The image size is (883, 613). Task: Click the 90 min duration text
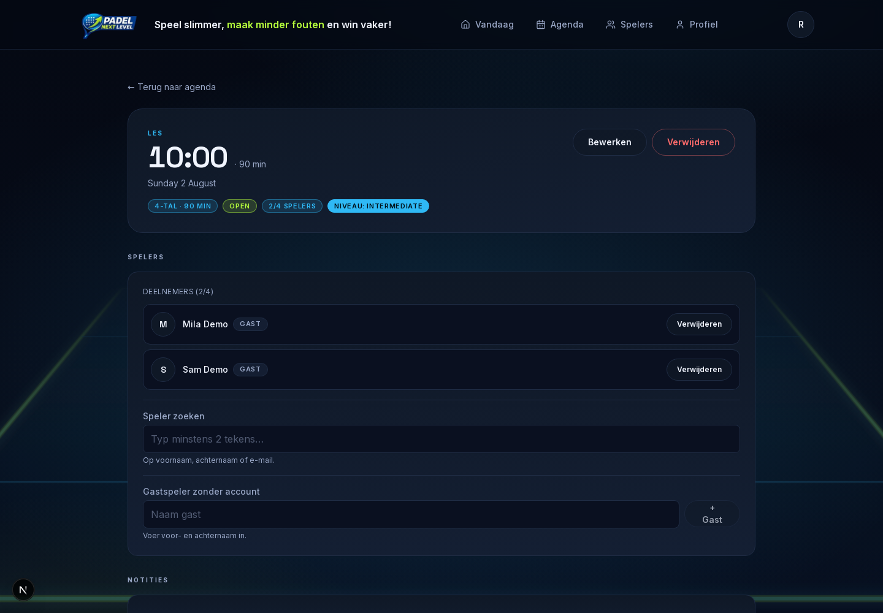pos(252,164)
